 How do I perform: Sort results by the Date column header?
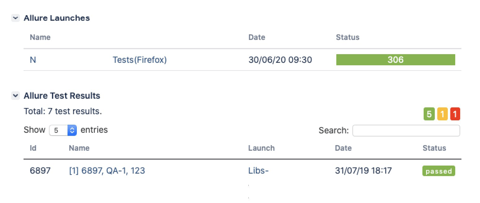tap(343, 148)
